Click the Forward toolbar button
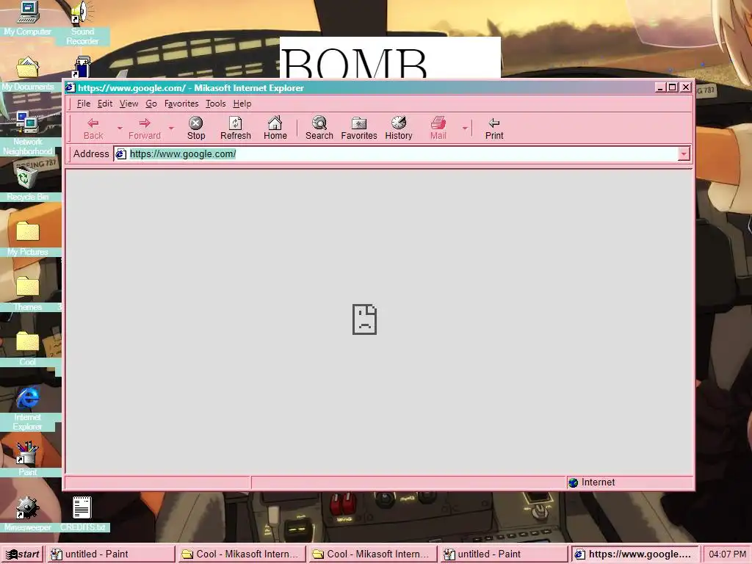The width and height of the screenshot is (752, 564). [x=145, y=128]
